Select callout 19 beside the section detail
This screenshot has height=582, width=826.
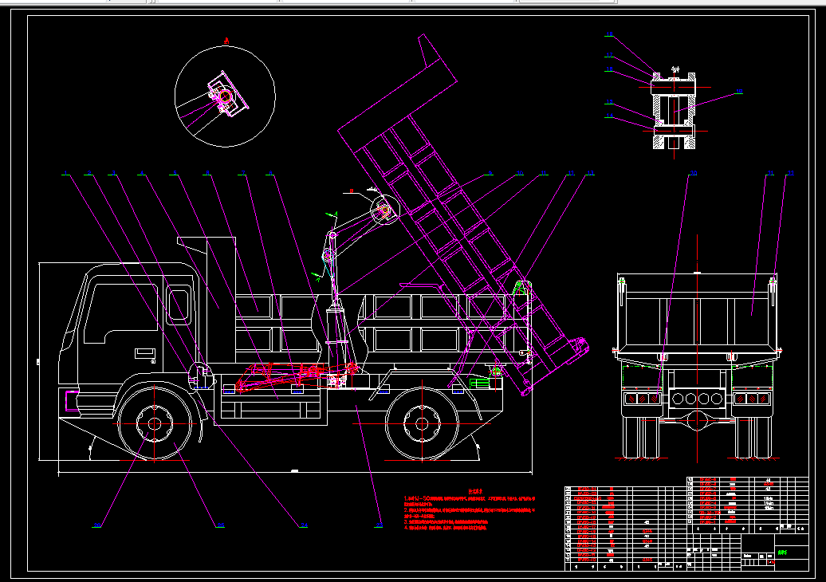(739, 92)
